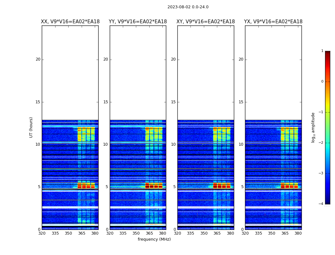335x255 pixels.
Task: Click the XX spectrogram panel
Action: click(x=70, y=127)
